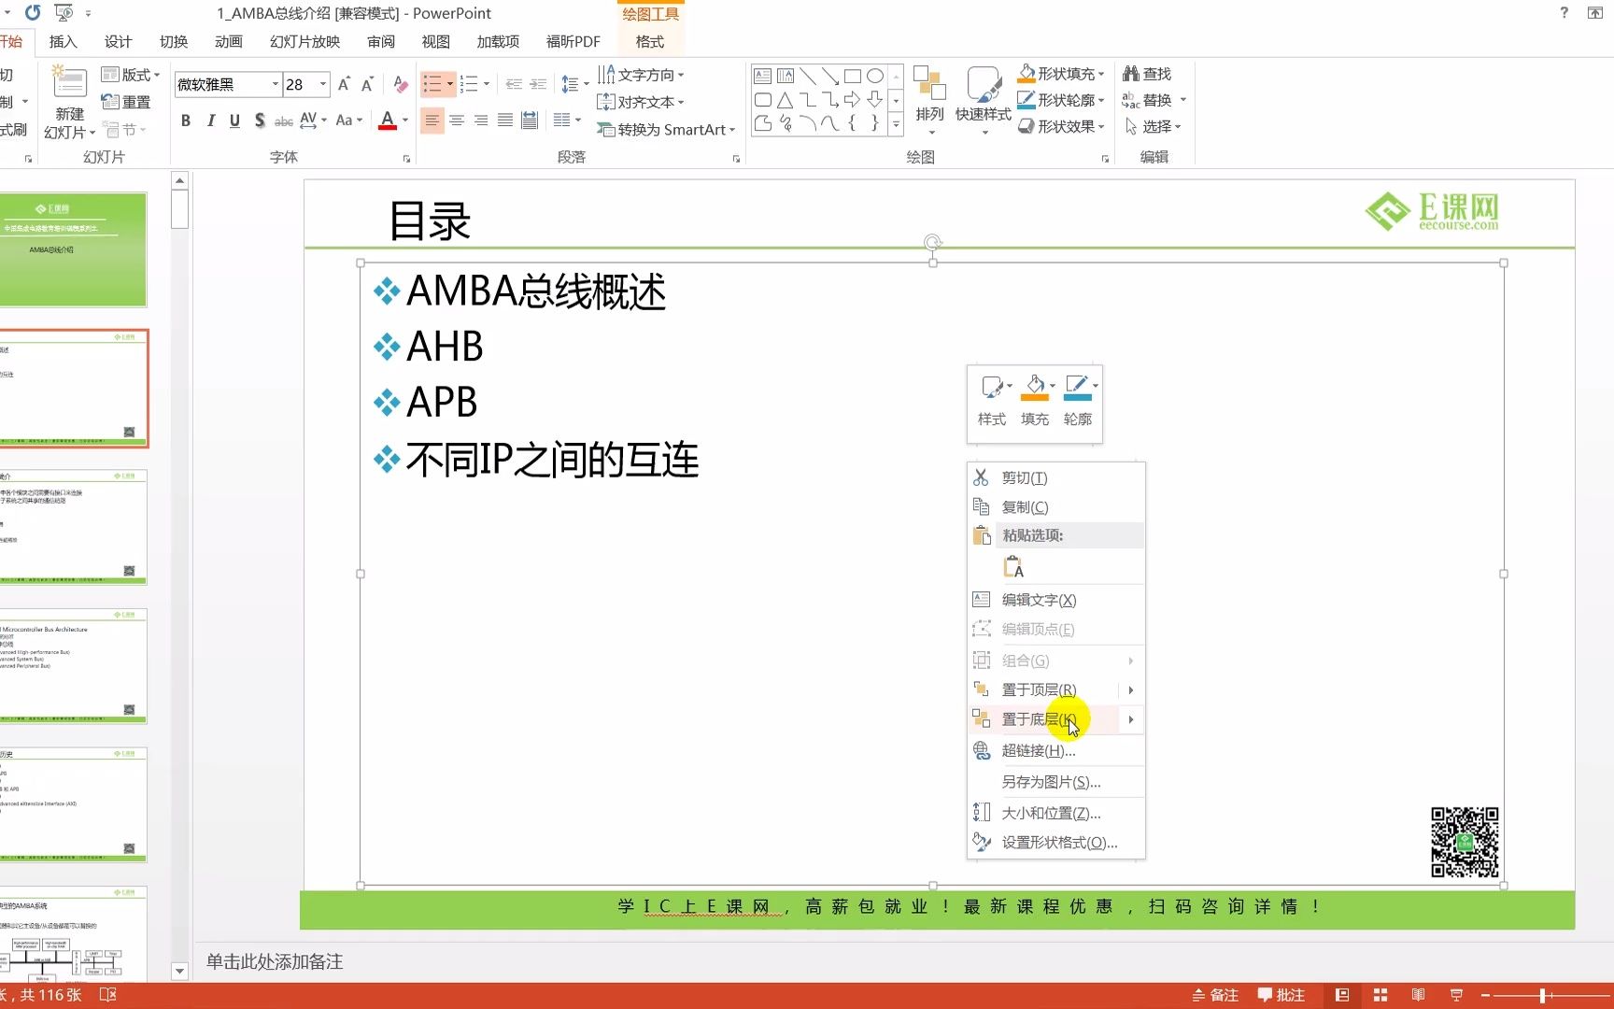The height and width of the screenshot is (1009, 1614).
Task: Clear all text formatting icon
Action: click(x=401, y=84)
